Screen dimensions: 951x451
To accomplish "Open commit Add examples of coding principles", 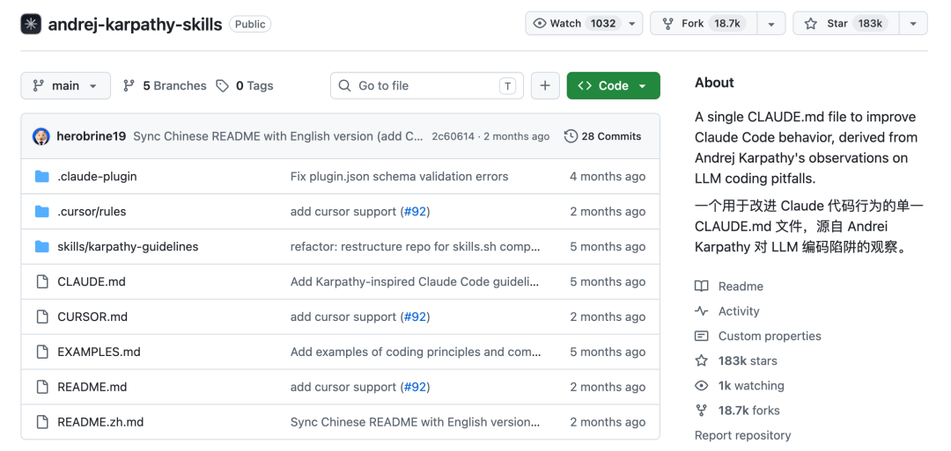I will click(416, 353).
